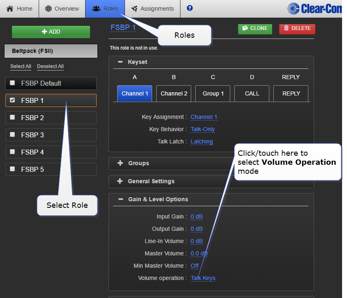Image resolution: width=347 pixels, height=298 pixels.
Task: Switch to the Roles tab
Action: [106, 9]
